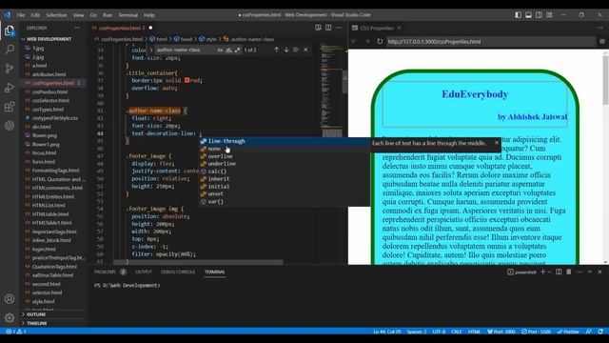The image size is (609, 343).
Task: Toggle secondary sidebar layout button
Action: click(539, 15)
